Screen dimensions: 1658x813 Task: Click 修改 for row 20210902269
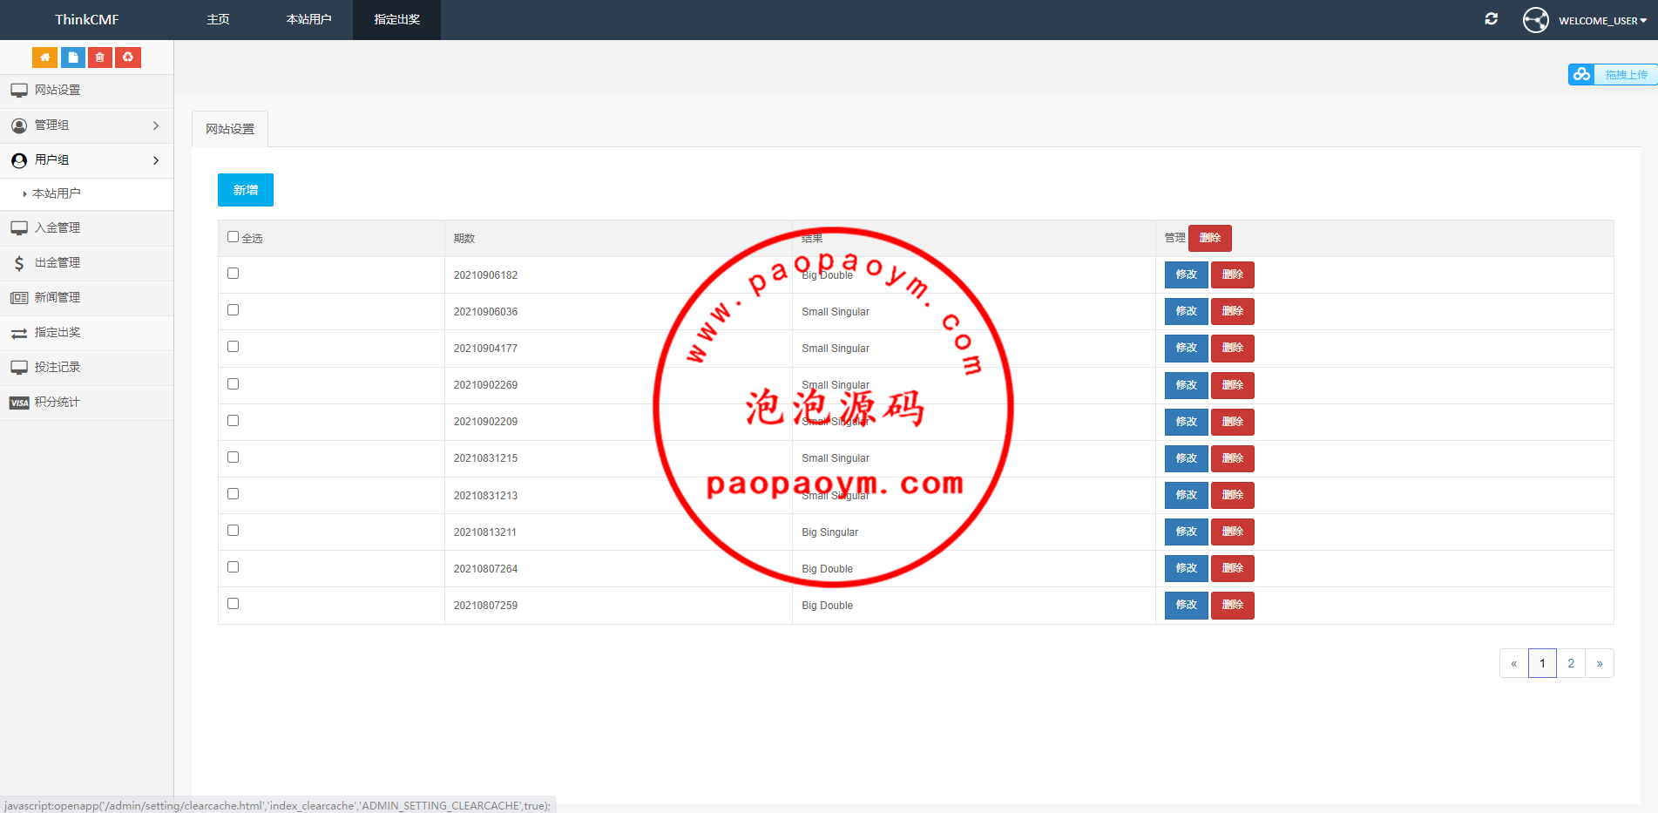click(x=1187, y=385)
